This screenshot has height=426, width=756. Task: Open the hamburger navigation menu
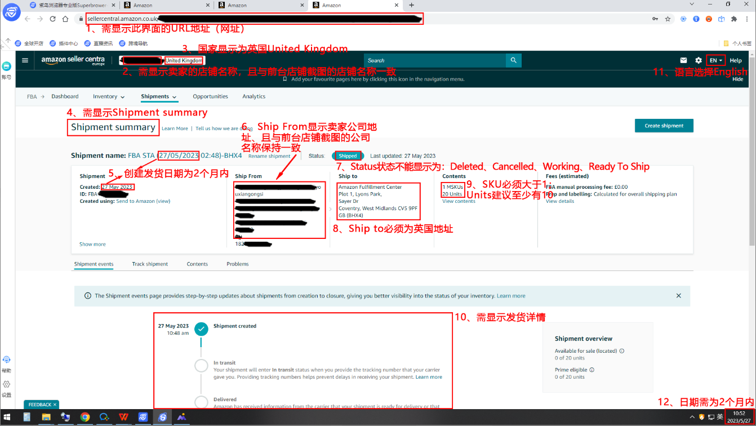click(x=25, y=60)
